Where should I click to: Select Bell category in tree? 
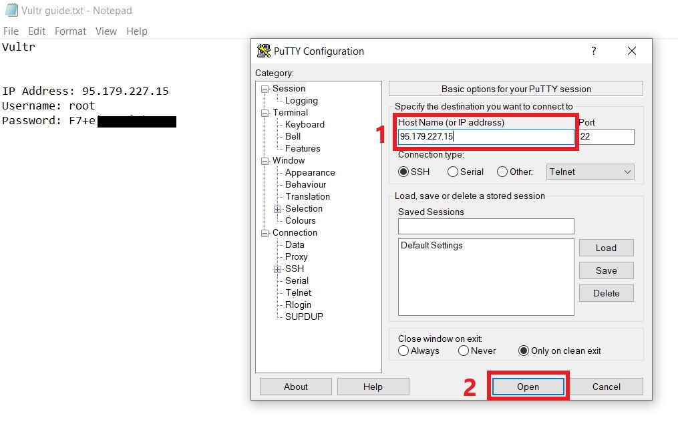(x=293, y=136)
